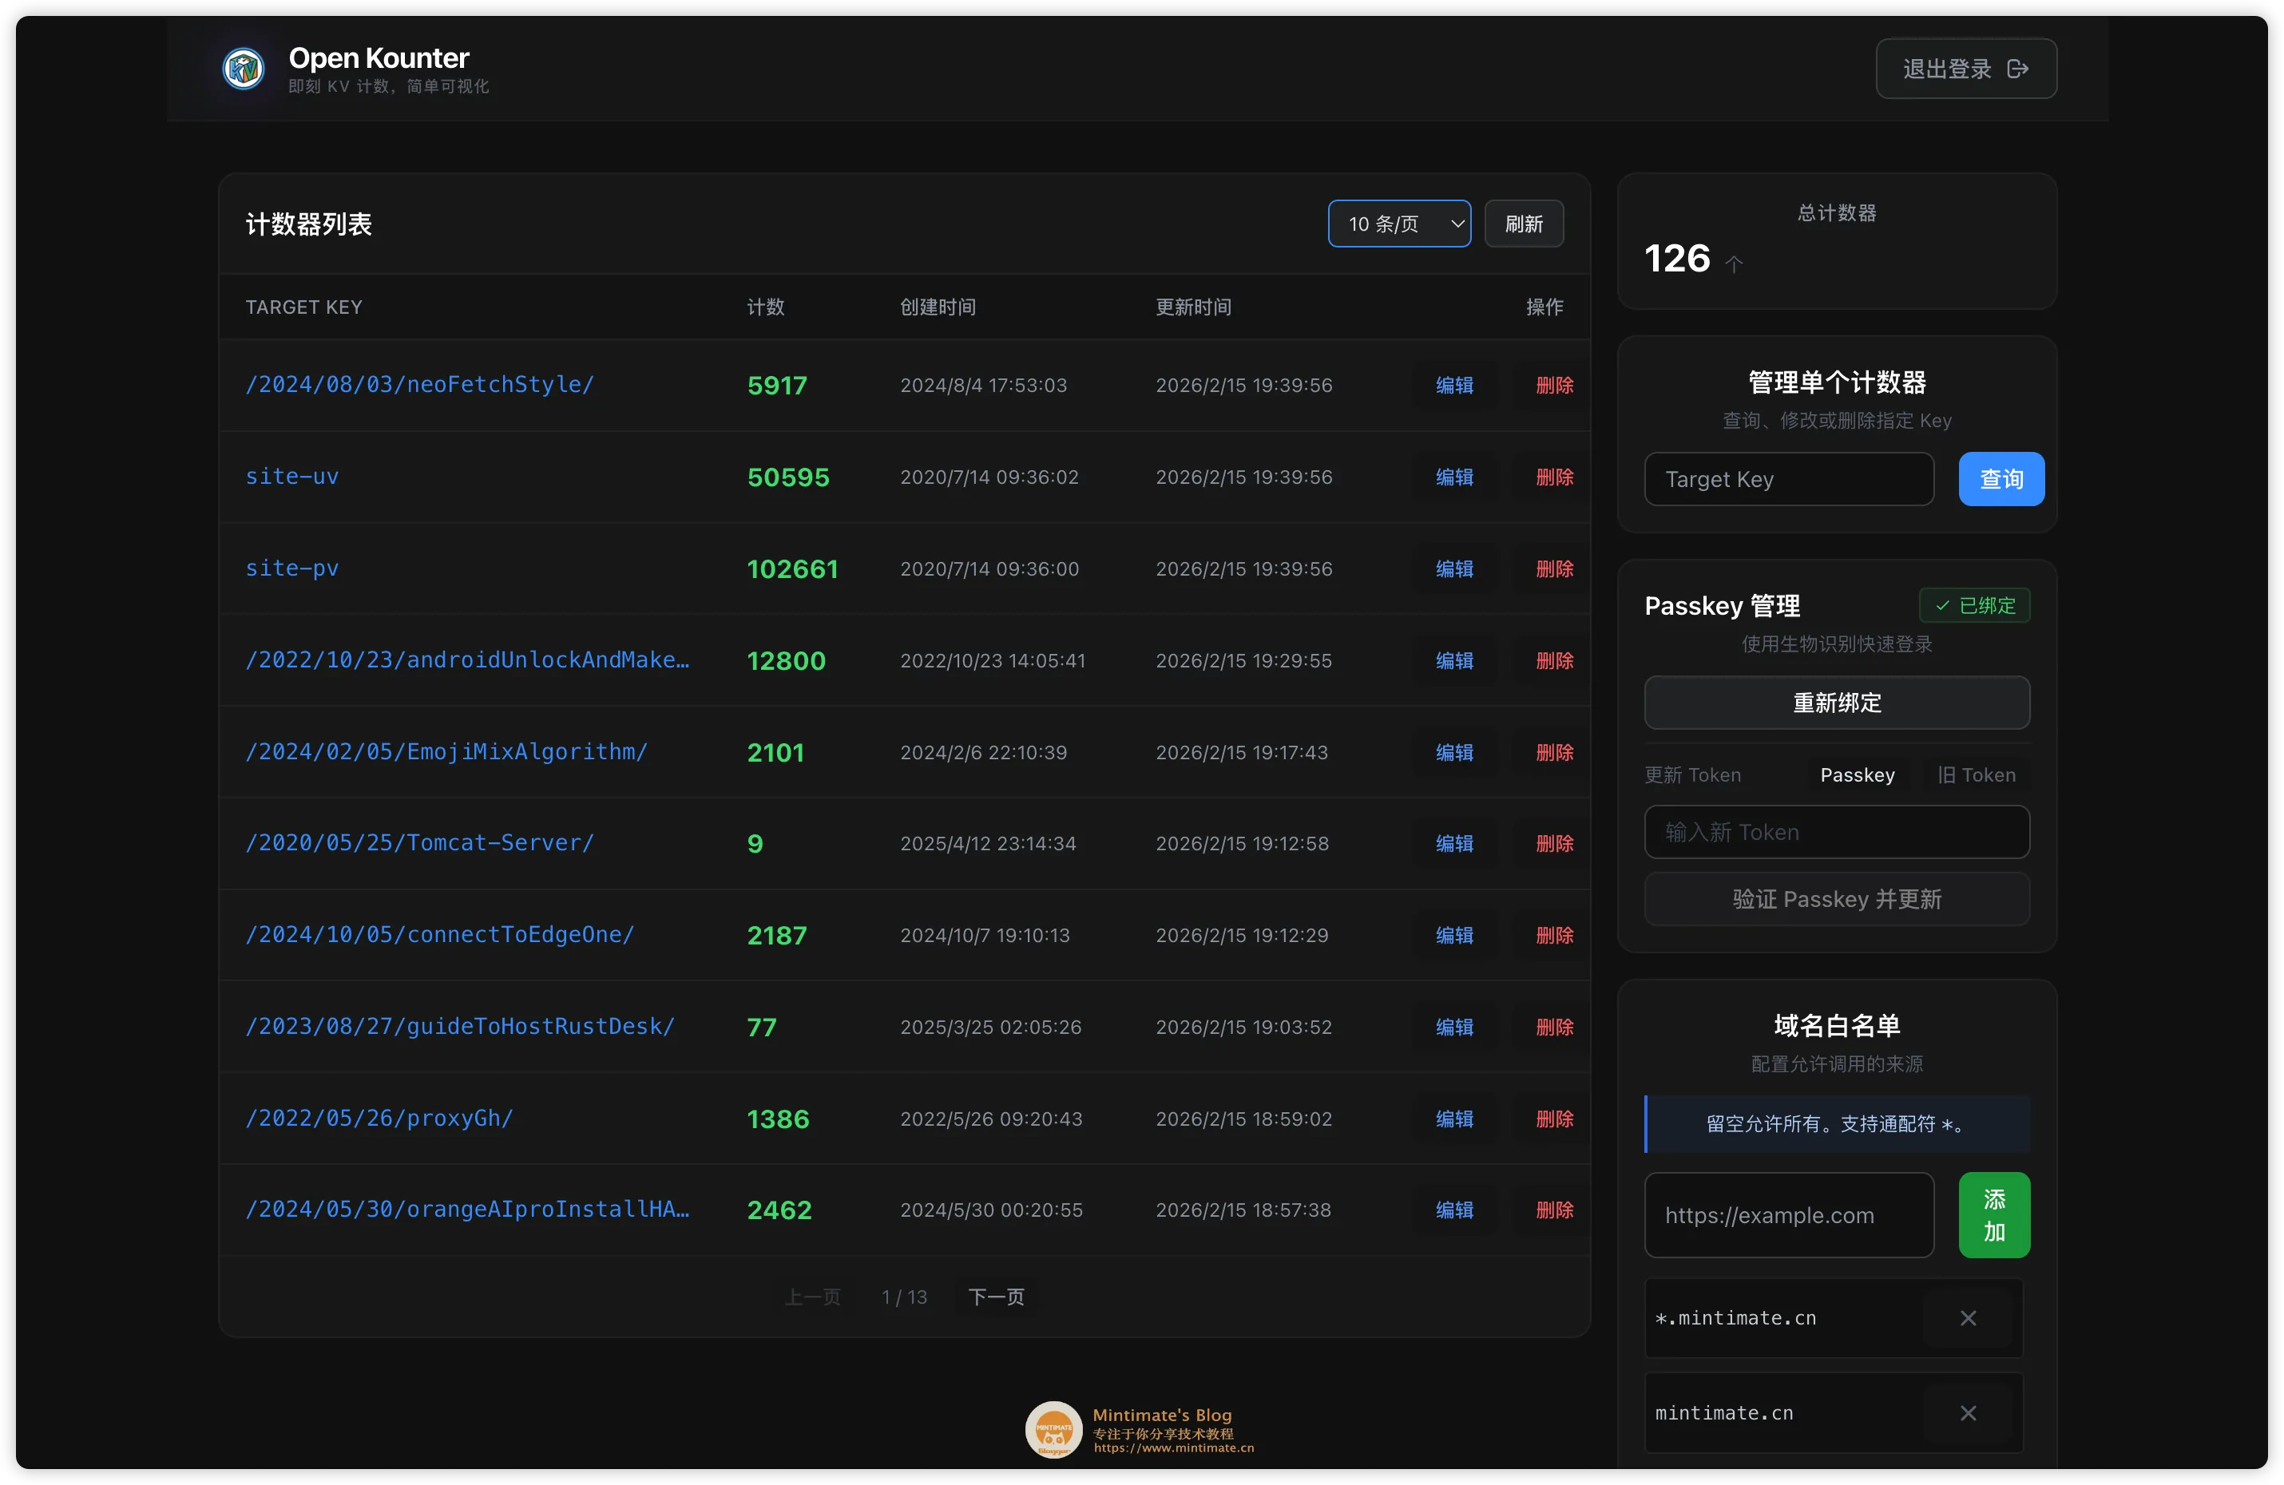Click the 已绑定 checkmark badge
2284x1485 pixels.
click(1974, 605)
